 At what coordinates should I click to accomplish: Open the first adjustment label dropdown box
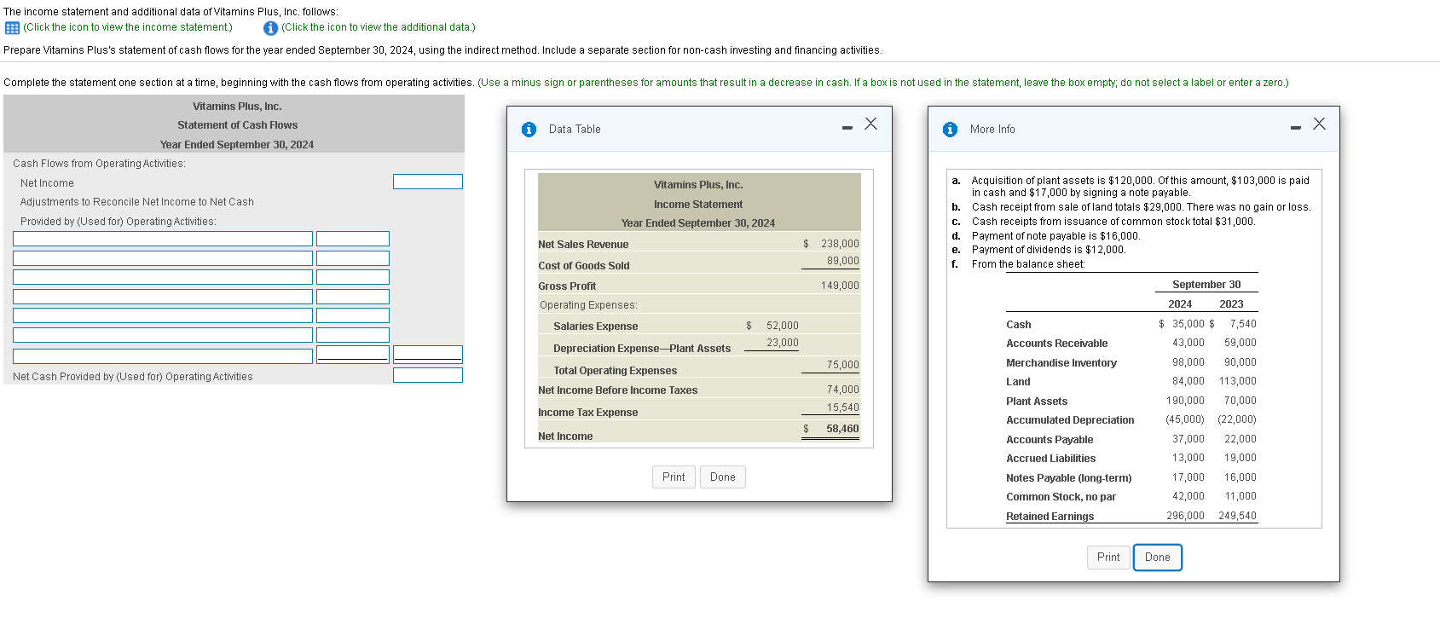pos(163,239)
